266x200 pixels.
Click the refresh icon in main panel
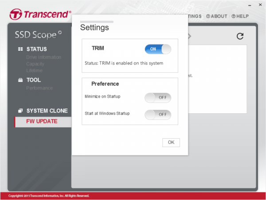[x=240, y=36]
